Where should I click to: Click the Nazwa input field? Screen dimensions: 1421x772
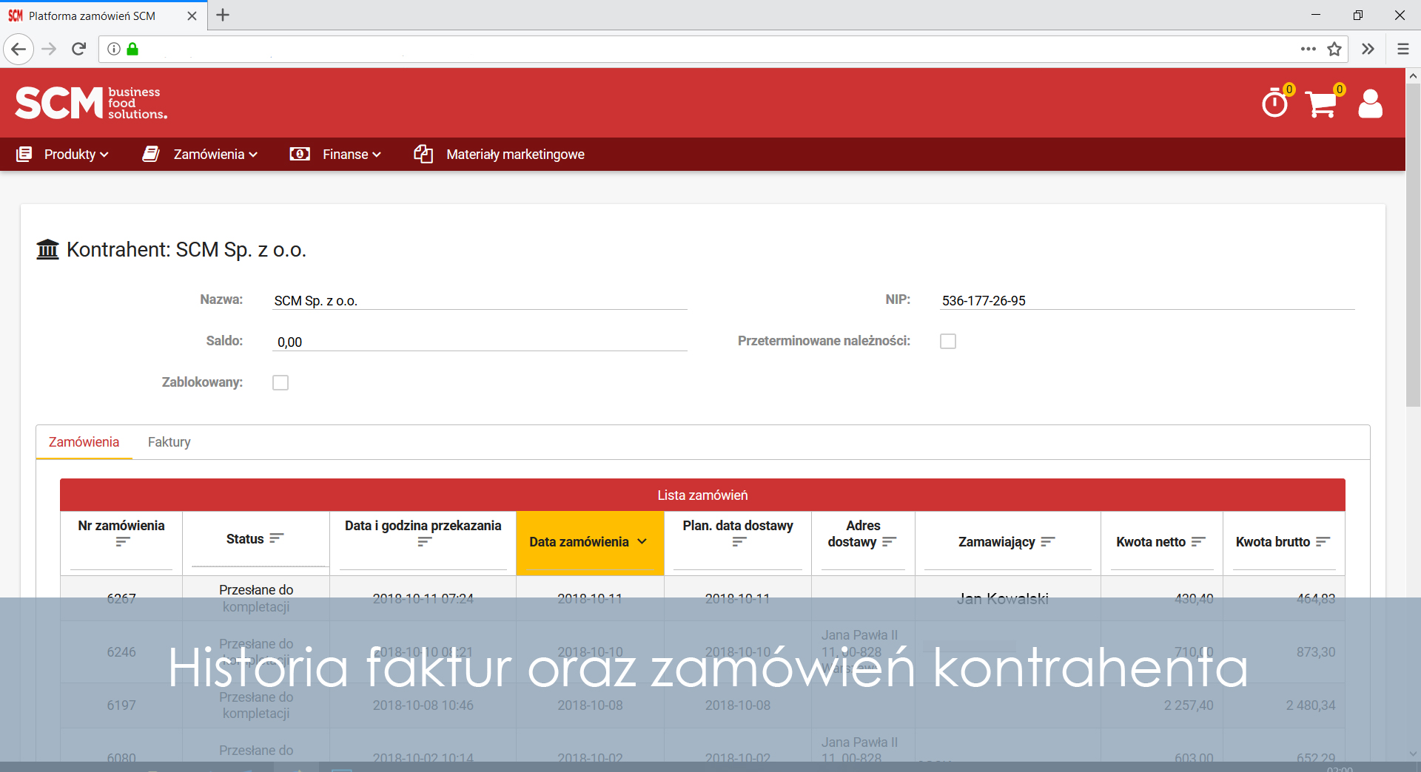coord(480,300)
